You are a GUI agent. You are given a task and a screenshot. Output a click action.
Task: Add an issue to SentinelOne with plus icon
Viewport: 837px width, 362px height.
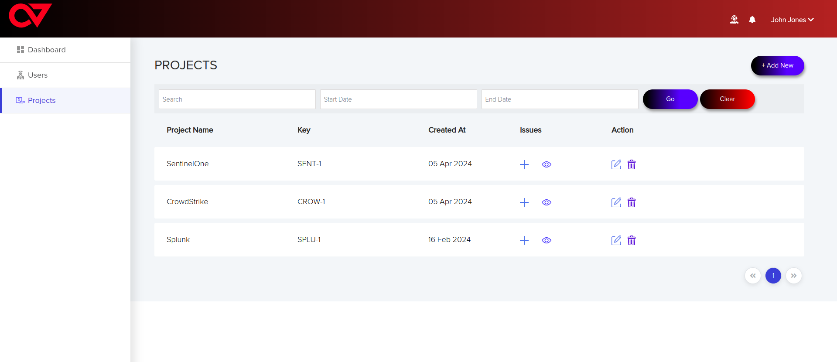tap(524, 164)
